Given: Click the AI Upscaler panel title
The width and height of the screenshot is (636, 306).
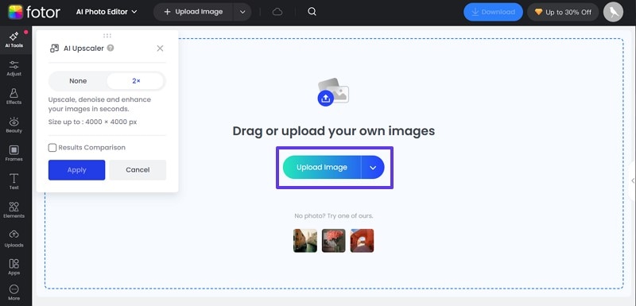Looking at the screenshot, I should click(x=83, y=48).
